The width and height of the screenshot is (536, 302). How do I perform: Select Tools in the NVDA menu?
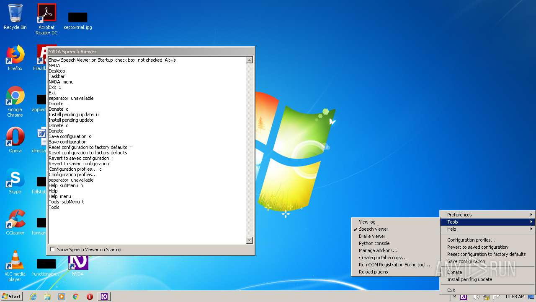[x=487, y=222]
